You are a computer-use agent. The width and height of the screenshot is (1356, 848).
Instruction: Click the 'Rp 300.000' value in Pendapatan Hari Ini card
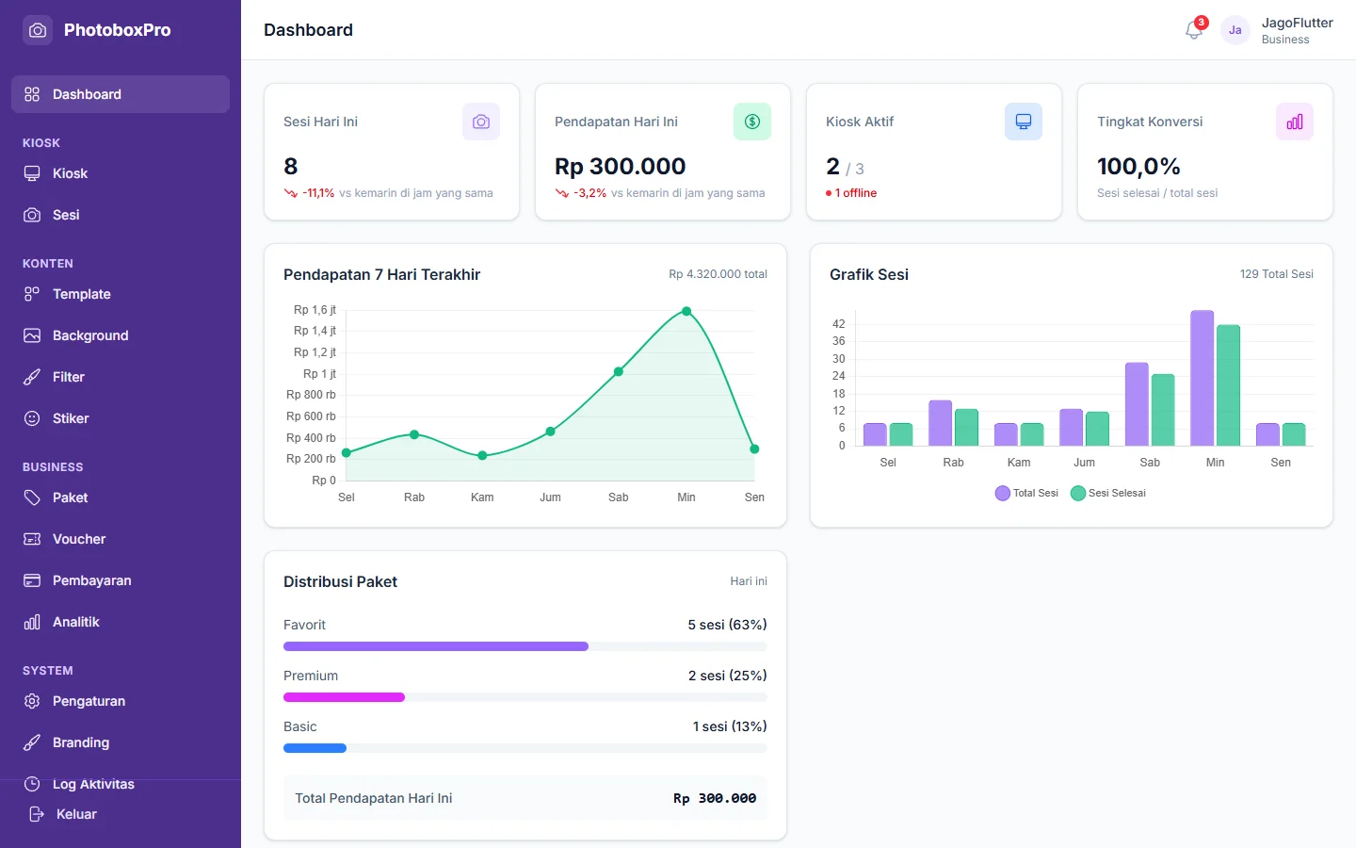[620, 166]
